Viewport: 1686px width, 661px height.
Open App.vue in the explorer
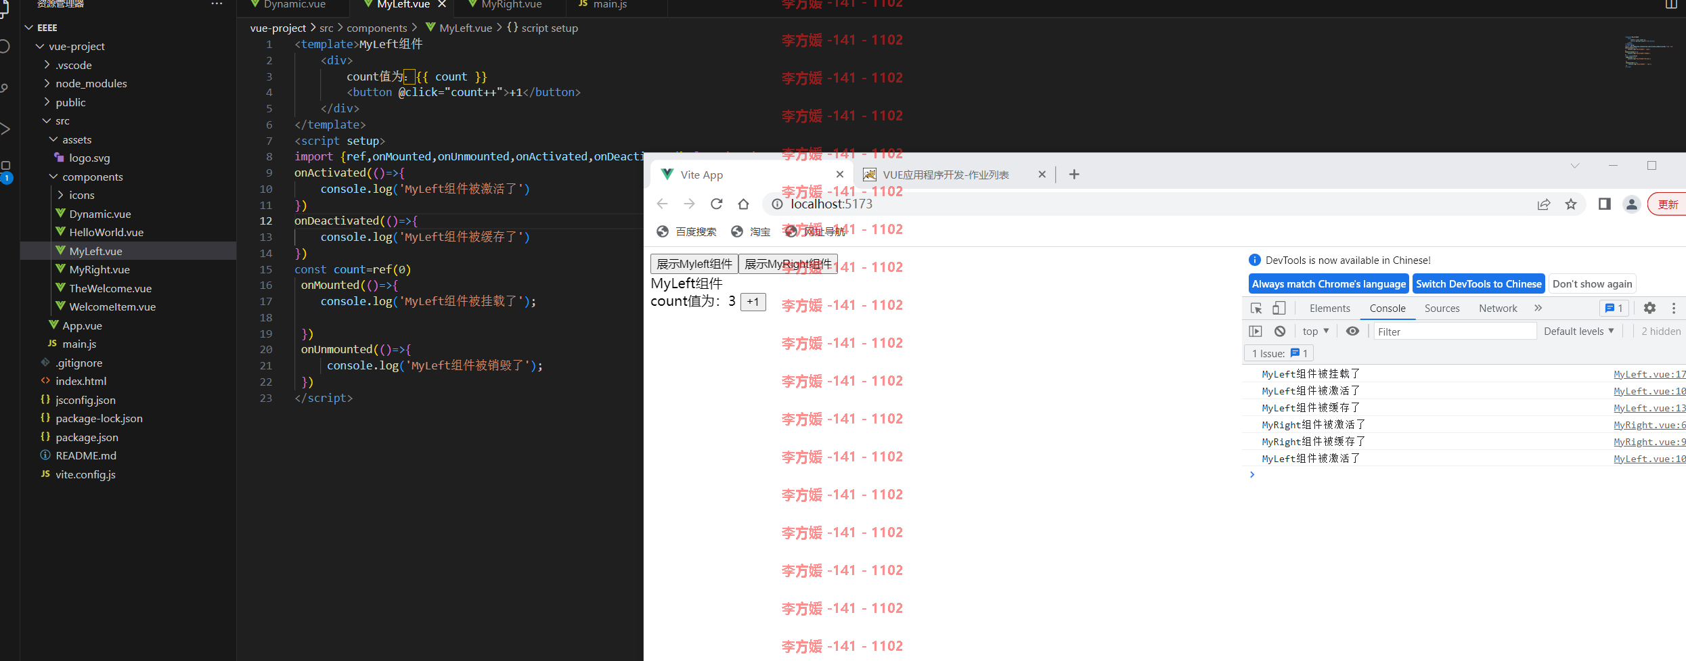coord(82,325)
